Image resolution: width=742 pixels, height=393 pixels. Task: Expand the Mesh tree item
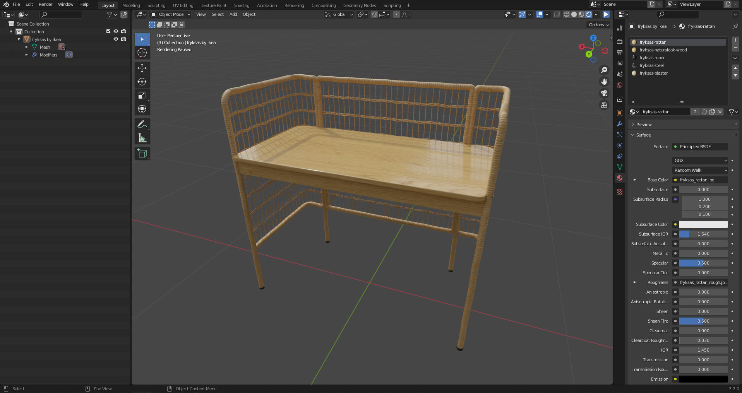[27, 47]
